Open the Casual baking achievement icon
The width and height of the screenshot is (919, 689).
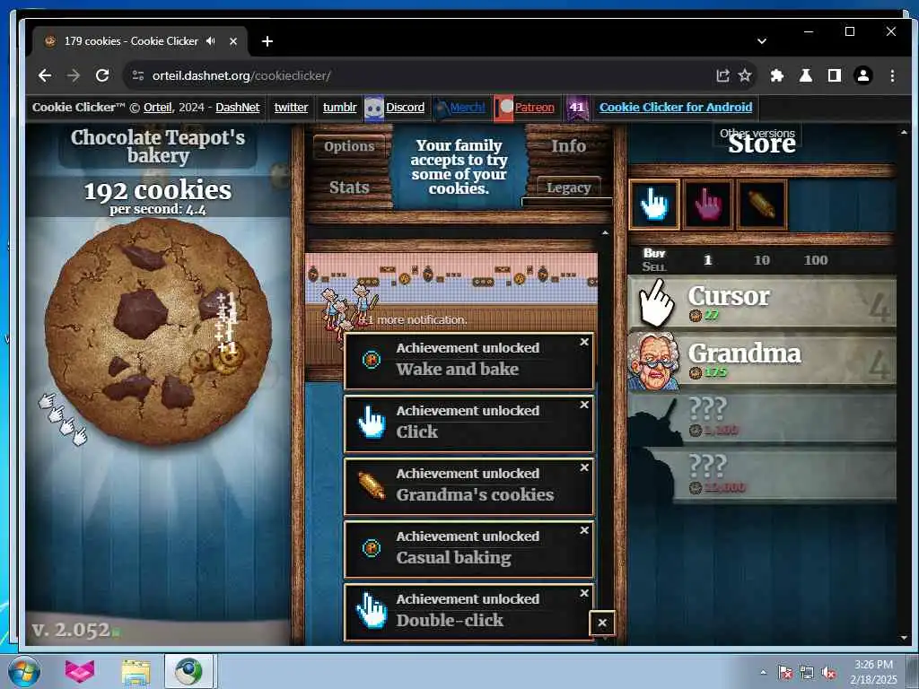click(371, 548)
